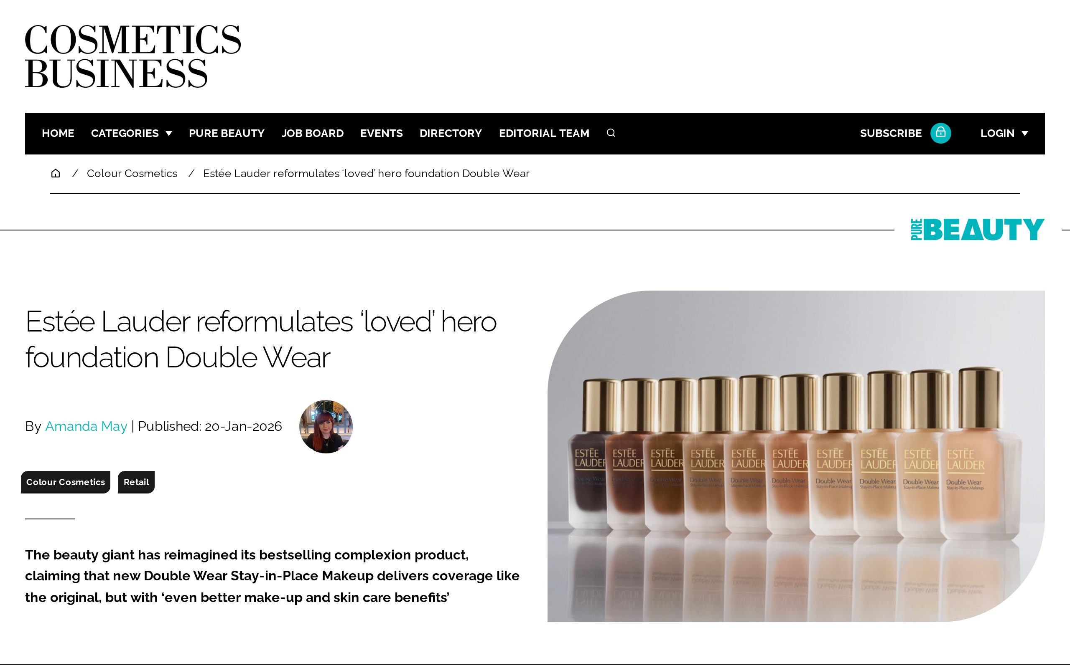Open the Directory menu item

(451, 134)
